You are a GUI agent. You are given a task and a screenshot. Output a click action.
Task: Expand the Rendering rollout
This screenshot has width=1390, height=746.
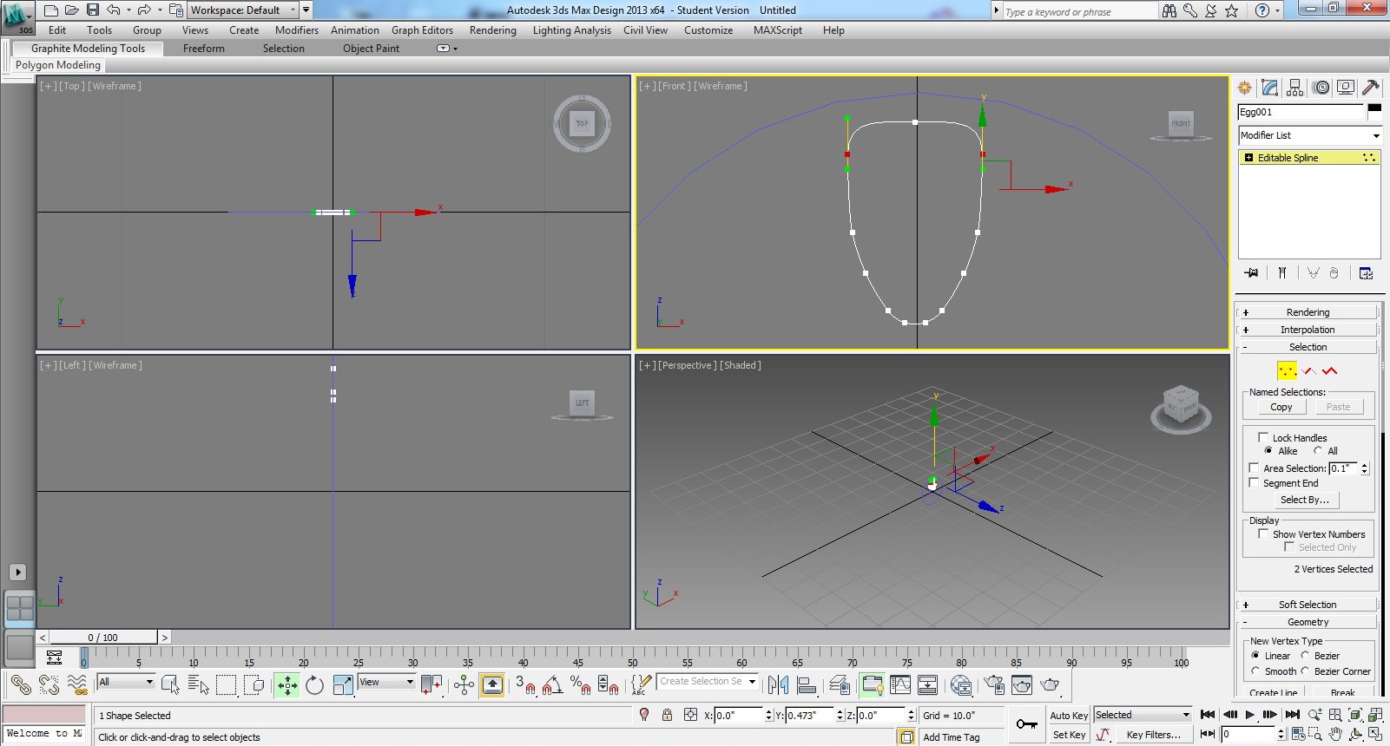[x=1307, y=312]
